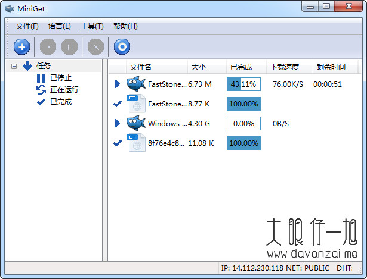Sort by the 剩余时间 column header
The image size is (367, 279).
coord(335,67)
